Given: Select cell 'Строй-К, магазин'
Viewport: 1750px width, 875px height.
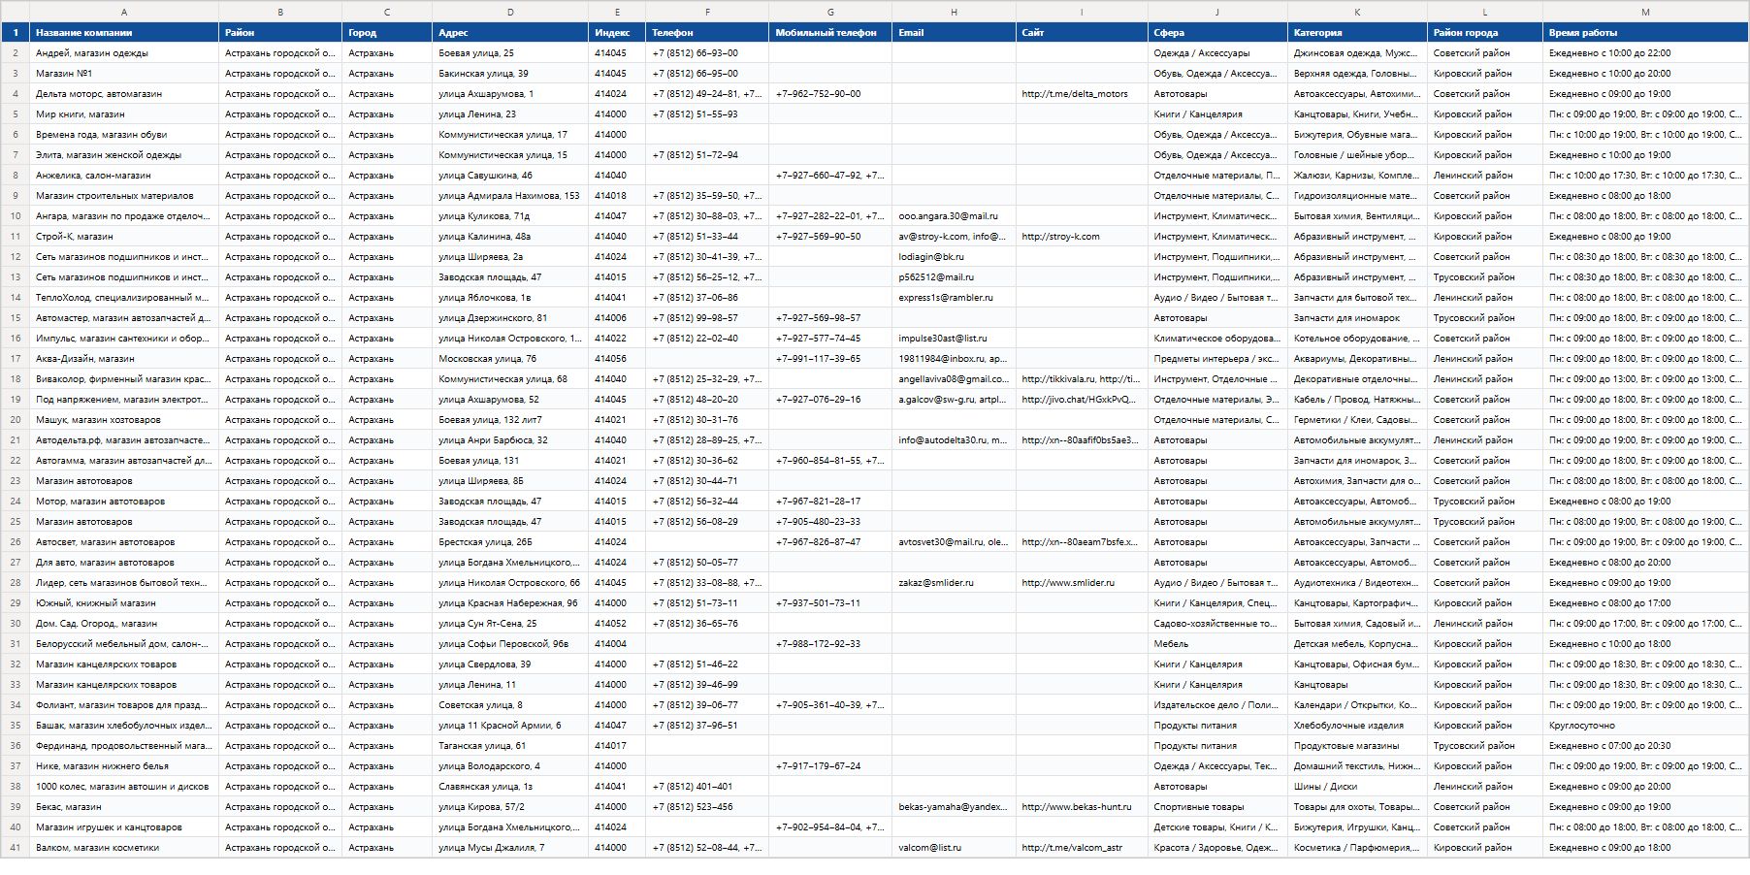Looking at the screenshot, I should [x=124, y=237].
